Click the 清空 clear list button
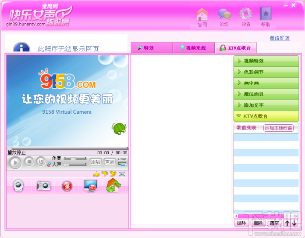Screen dimensions: 305x238 [x=274, y=223]
